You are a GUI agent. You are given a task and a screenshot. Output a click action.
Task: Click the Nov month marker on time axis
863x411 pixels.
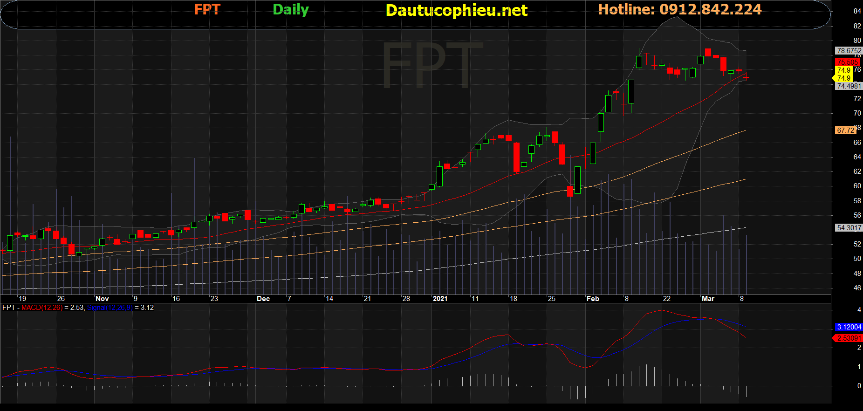pos(102,299)
